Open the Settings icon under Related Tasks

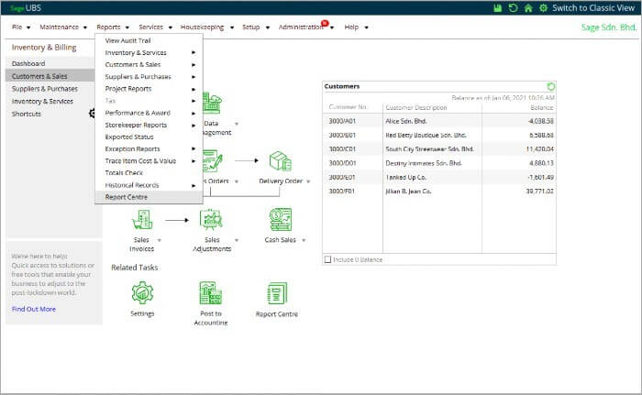coord(142,293)
